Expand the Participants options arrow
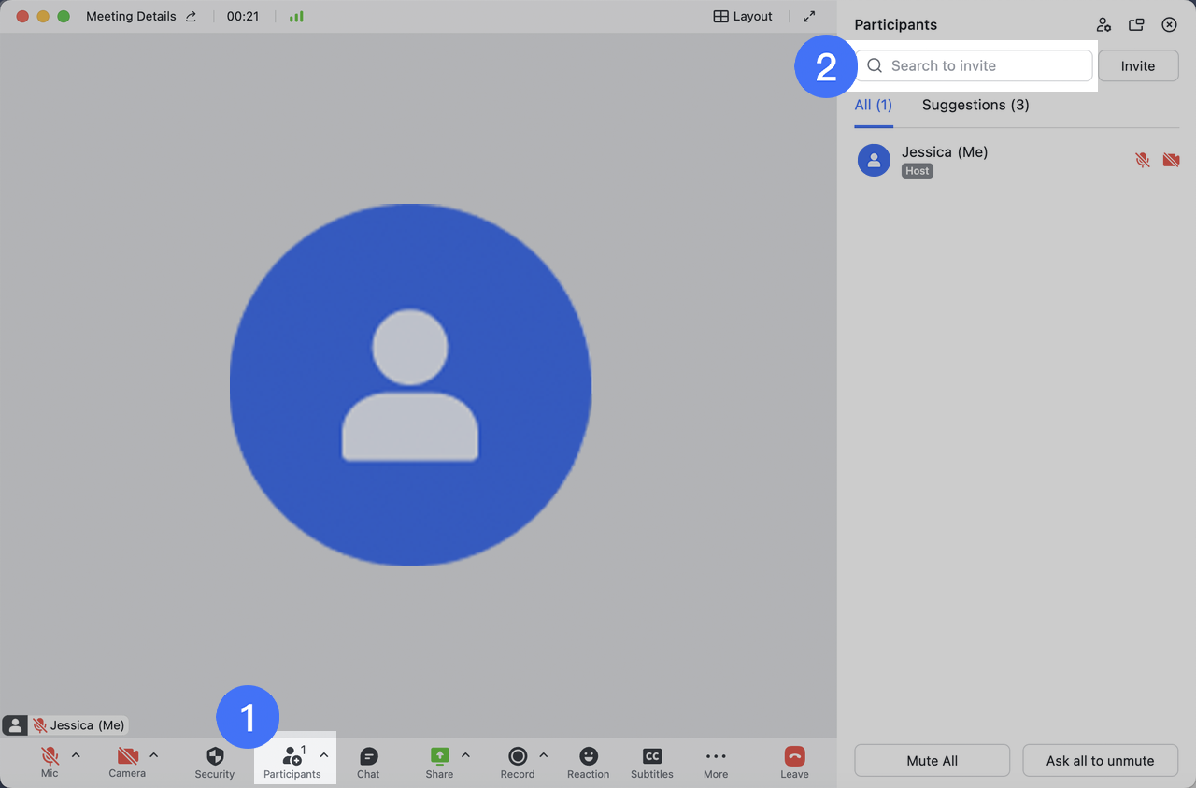 324,755
